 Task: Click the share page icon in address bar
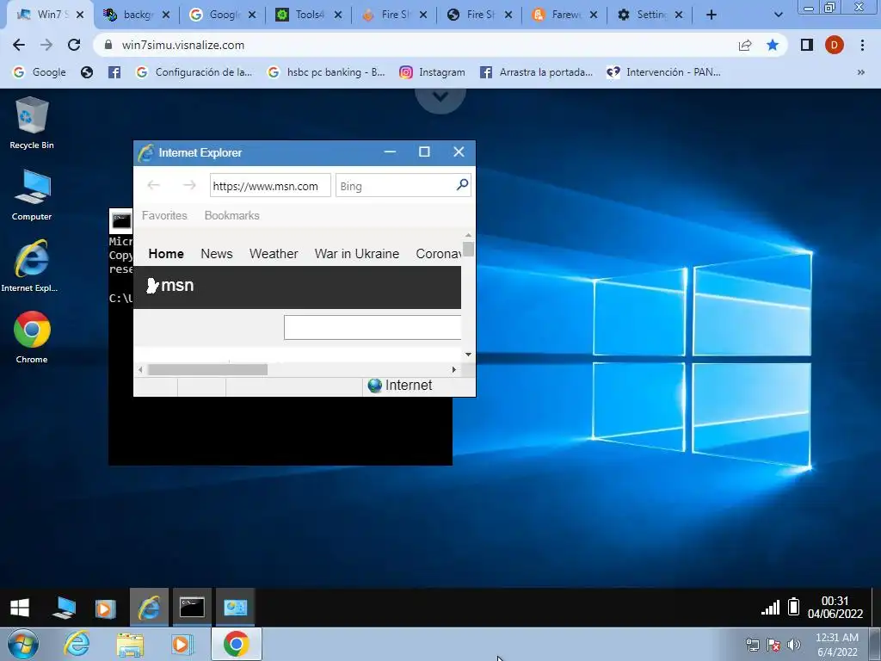click(x=745, y=45)
